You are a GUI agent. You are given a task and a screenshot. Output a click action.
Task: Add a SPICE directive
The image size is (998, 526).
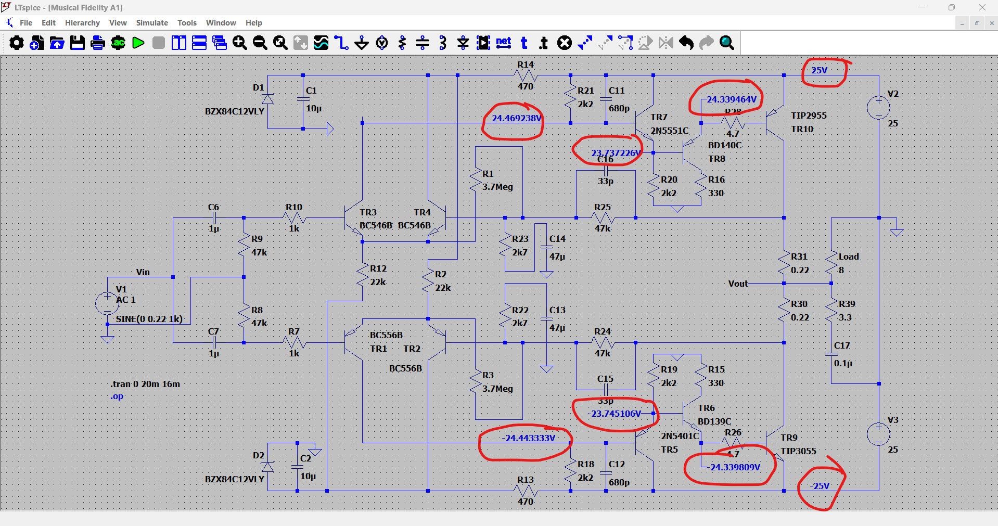(x=544, y=43)
